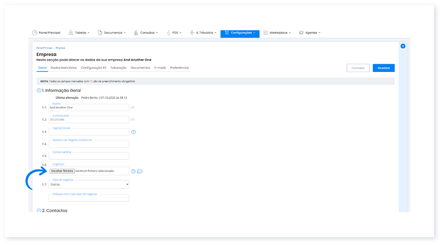Open the Tipo de negócio dropdown
This screenshot has width=442, height=245.
click(x=88, y=184)
